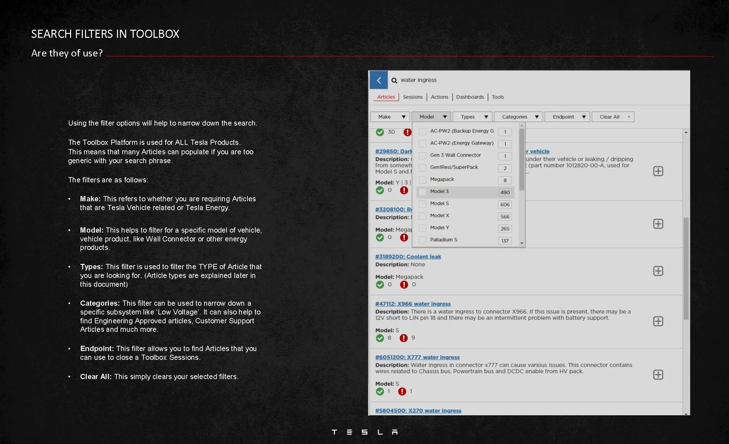The width and height of the screenshot is (729, 444).
Task: Open article #47112: X966 water ingress link
Action: (x=413, y=304)
